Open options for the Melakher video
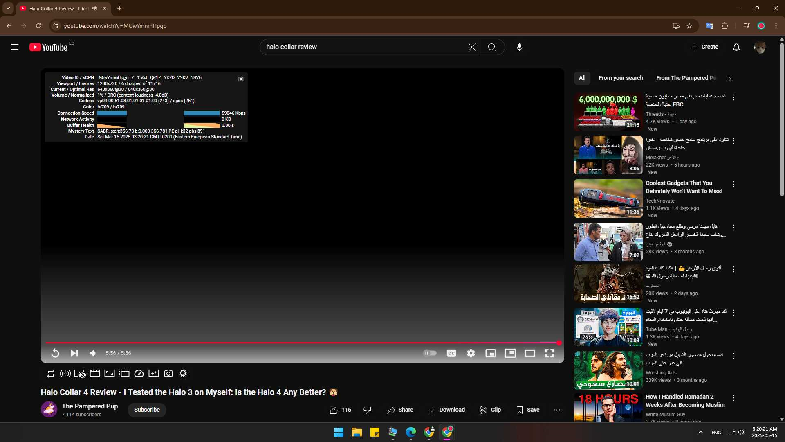Viewport: 785px width, 442px height. 733,141
